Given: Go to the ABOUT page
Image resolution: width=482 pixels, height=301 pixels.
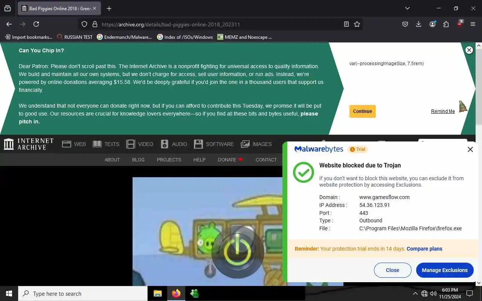Looking at the screenshot, I should tap(112, 160).
